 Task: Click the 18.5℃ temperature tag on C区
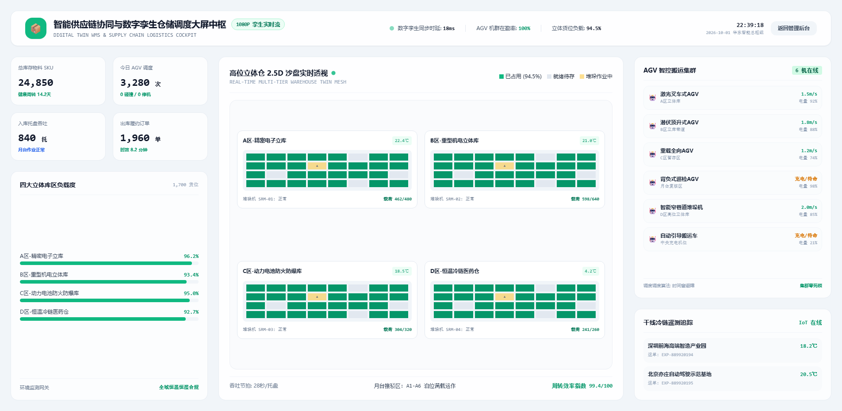pos(402,271)
